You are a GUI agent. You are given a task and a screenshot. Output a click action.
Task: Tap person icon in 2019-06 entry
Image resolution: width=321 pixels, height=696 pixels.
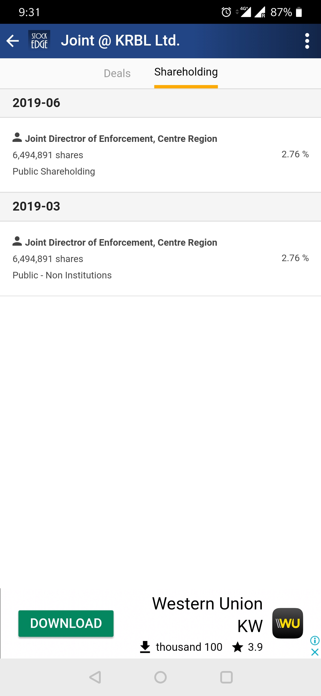pyautogui.click(x=17, y=137)
